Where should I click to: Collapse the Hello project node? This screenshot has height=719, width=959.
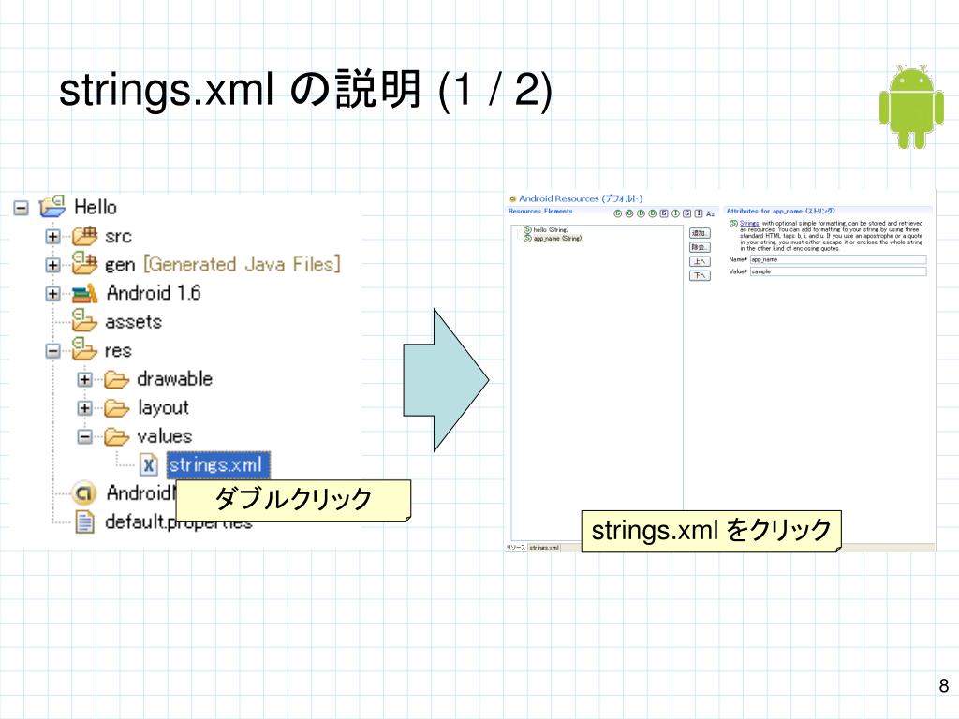coord(21,208)
